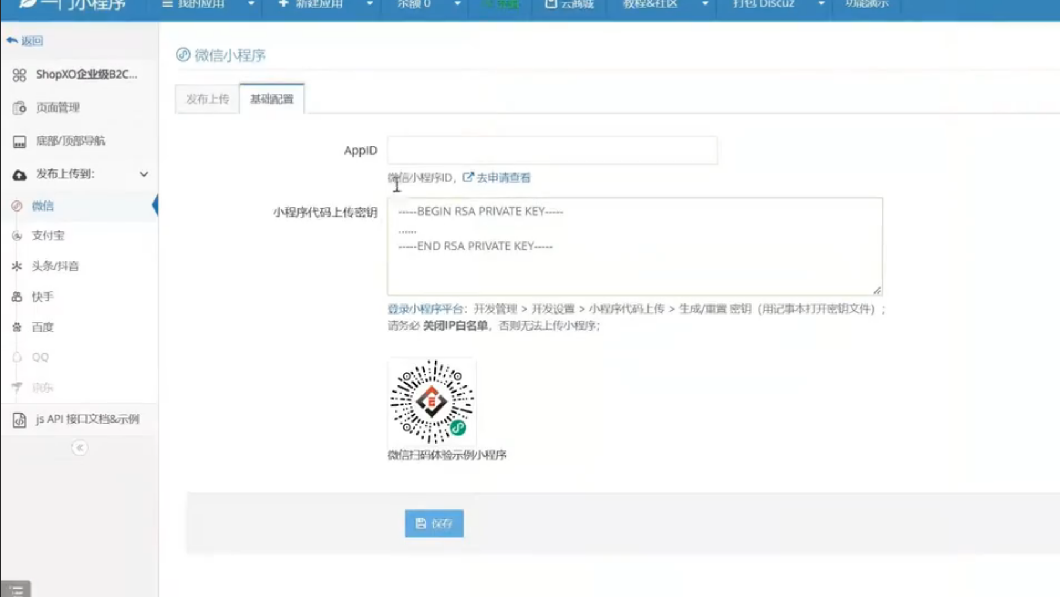1060x597 pixels.
Task: Open 支付宝 sidebar entry text
Action: pos(48,236)
